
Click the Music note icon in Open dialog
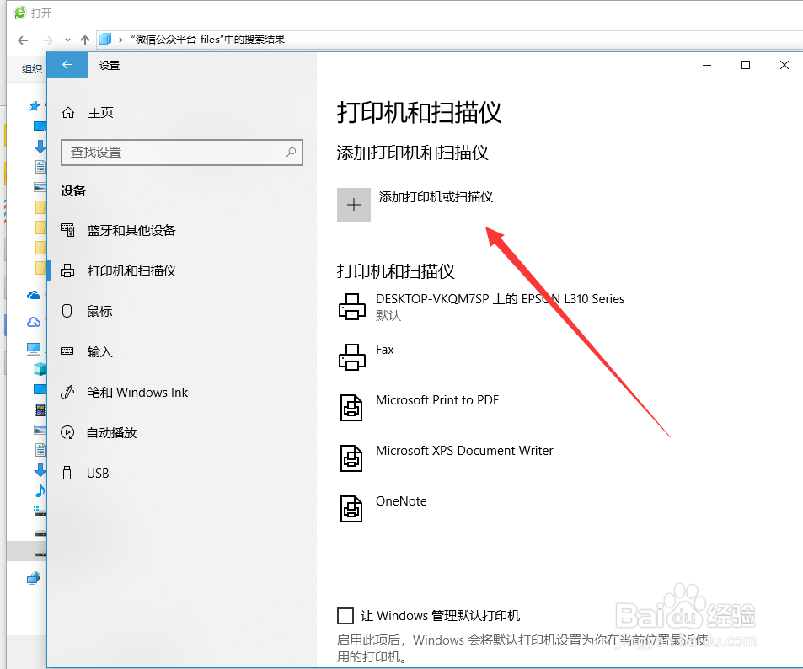coord(40,490)
